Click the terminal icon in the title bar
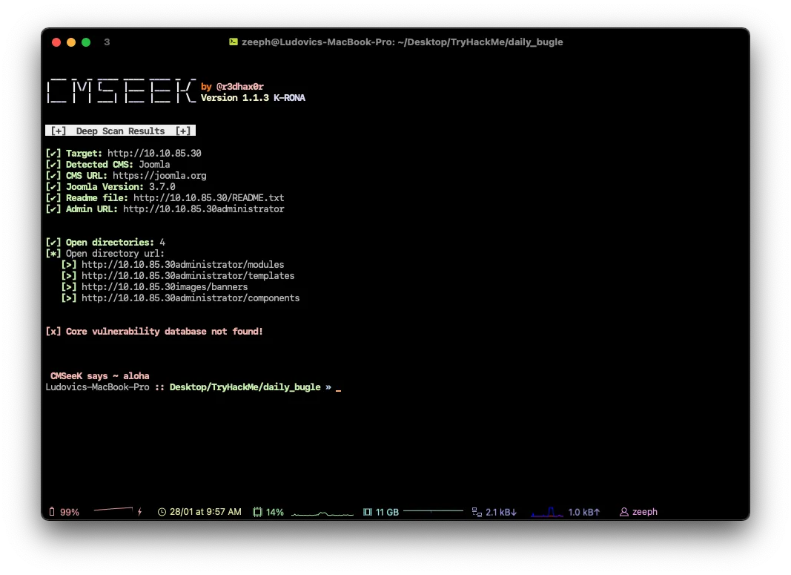This screenshot has height=575, width=791. pyautogui.click(x=234, y=42)
